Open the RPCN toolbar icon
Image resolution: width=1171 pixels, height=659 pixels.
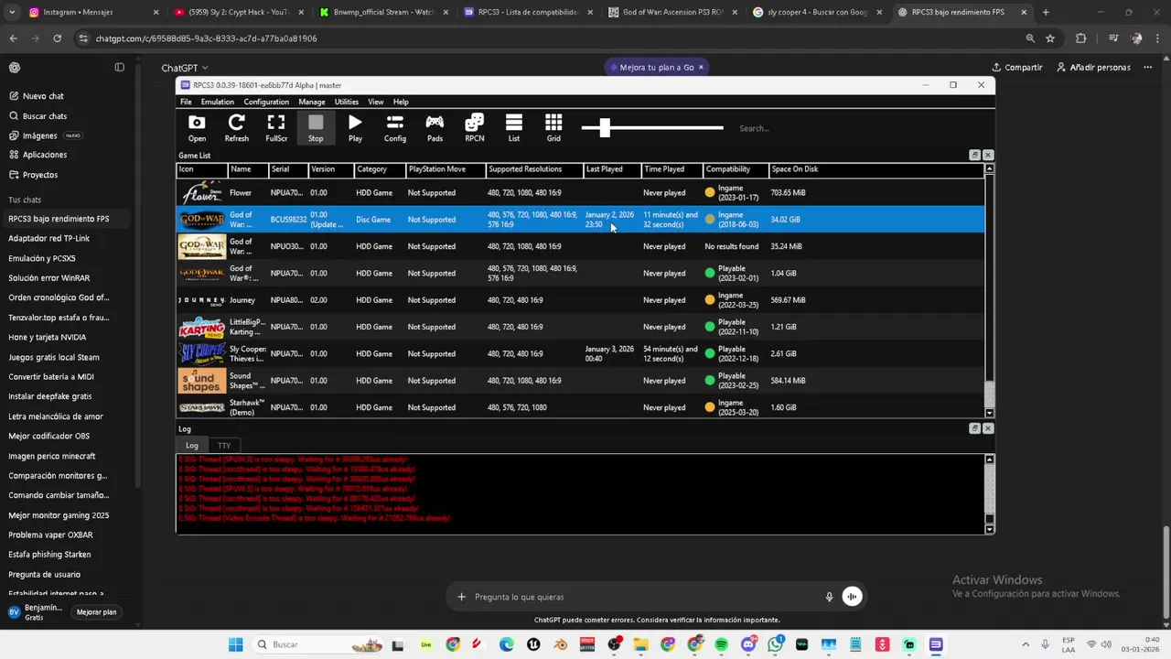[x=474, y=128]
